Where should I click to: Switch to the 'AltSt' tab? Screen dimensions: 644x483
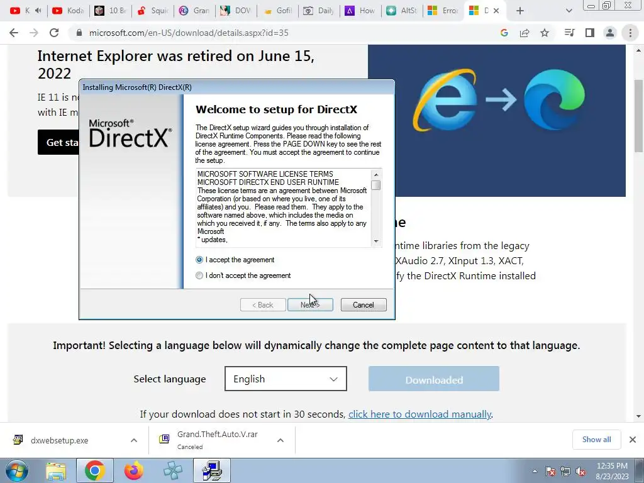(x=402, y=11)
